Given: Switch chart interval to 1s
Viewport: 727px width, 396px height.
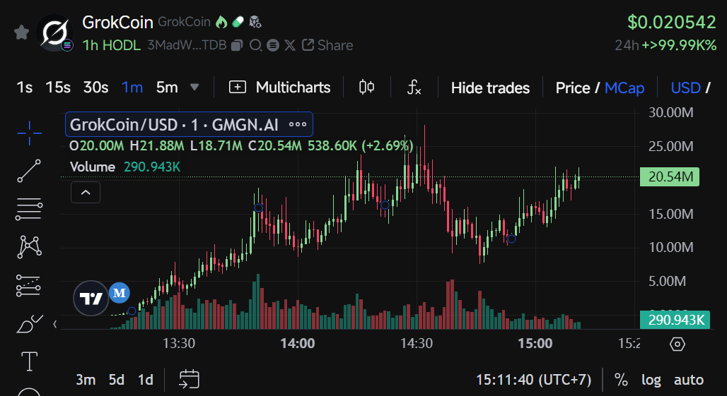Looking at the screenshot, I should pos(25,88).
